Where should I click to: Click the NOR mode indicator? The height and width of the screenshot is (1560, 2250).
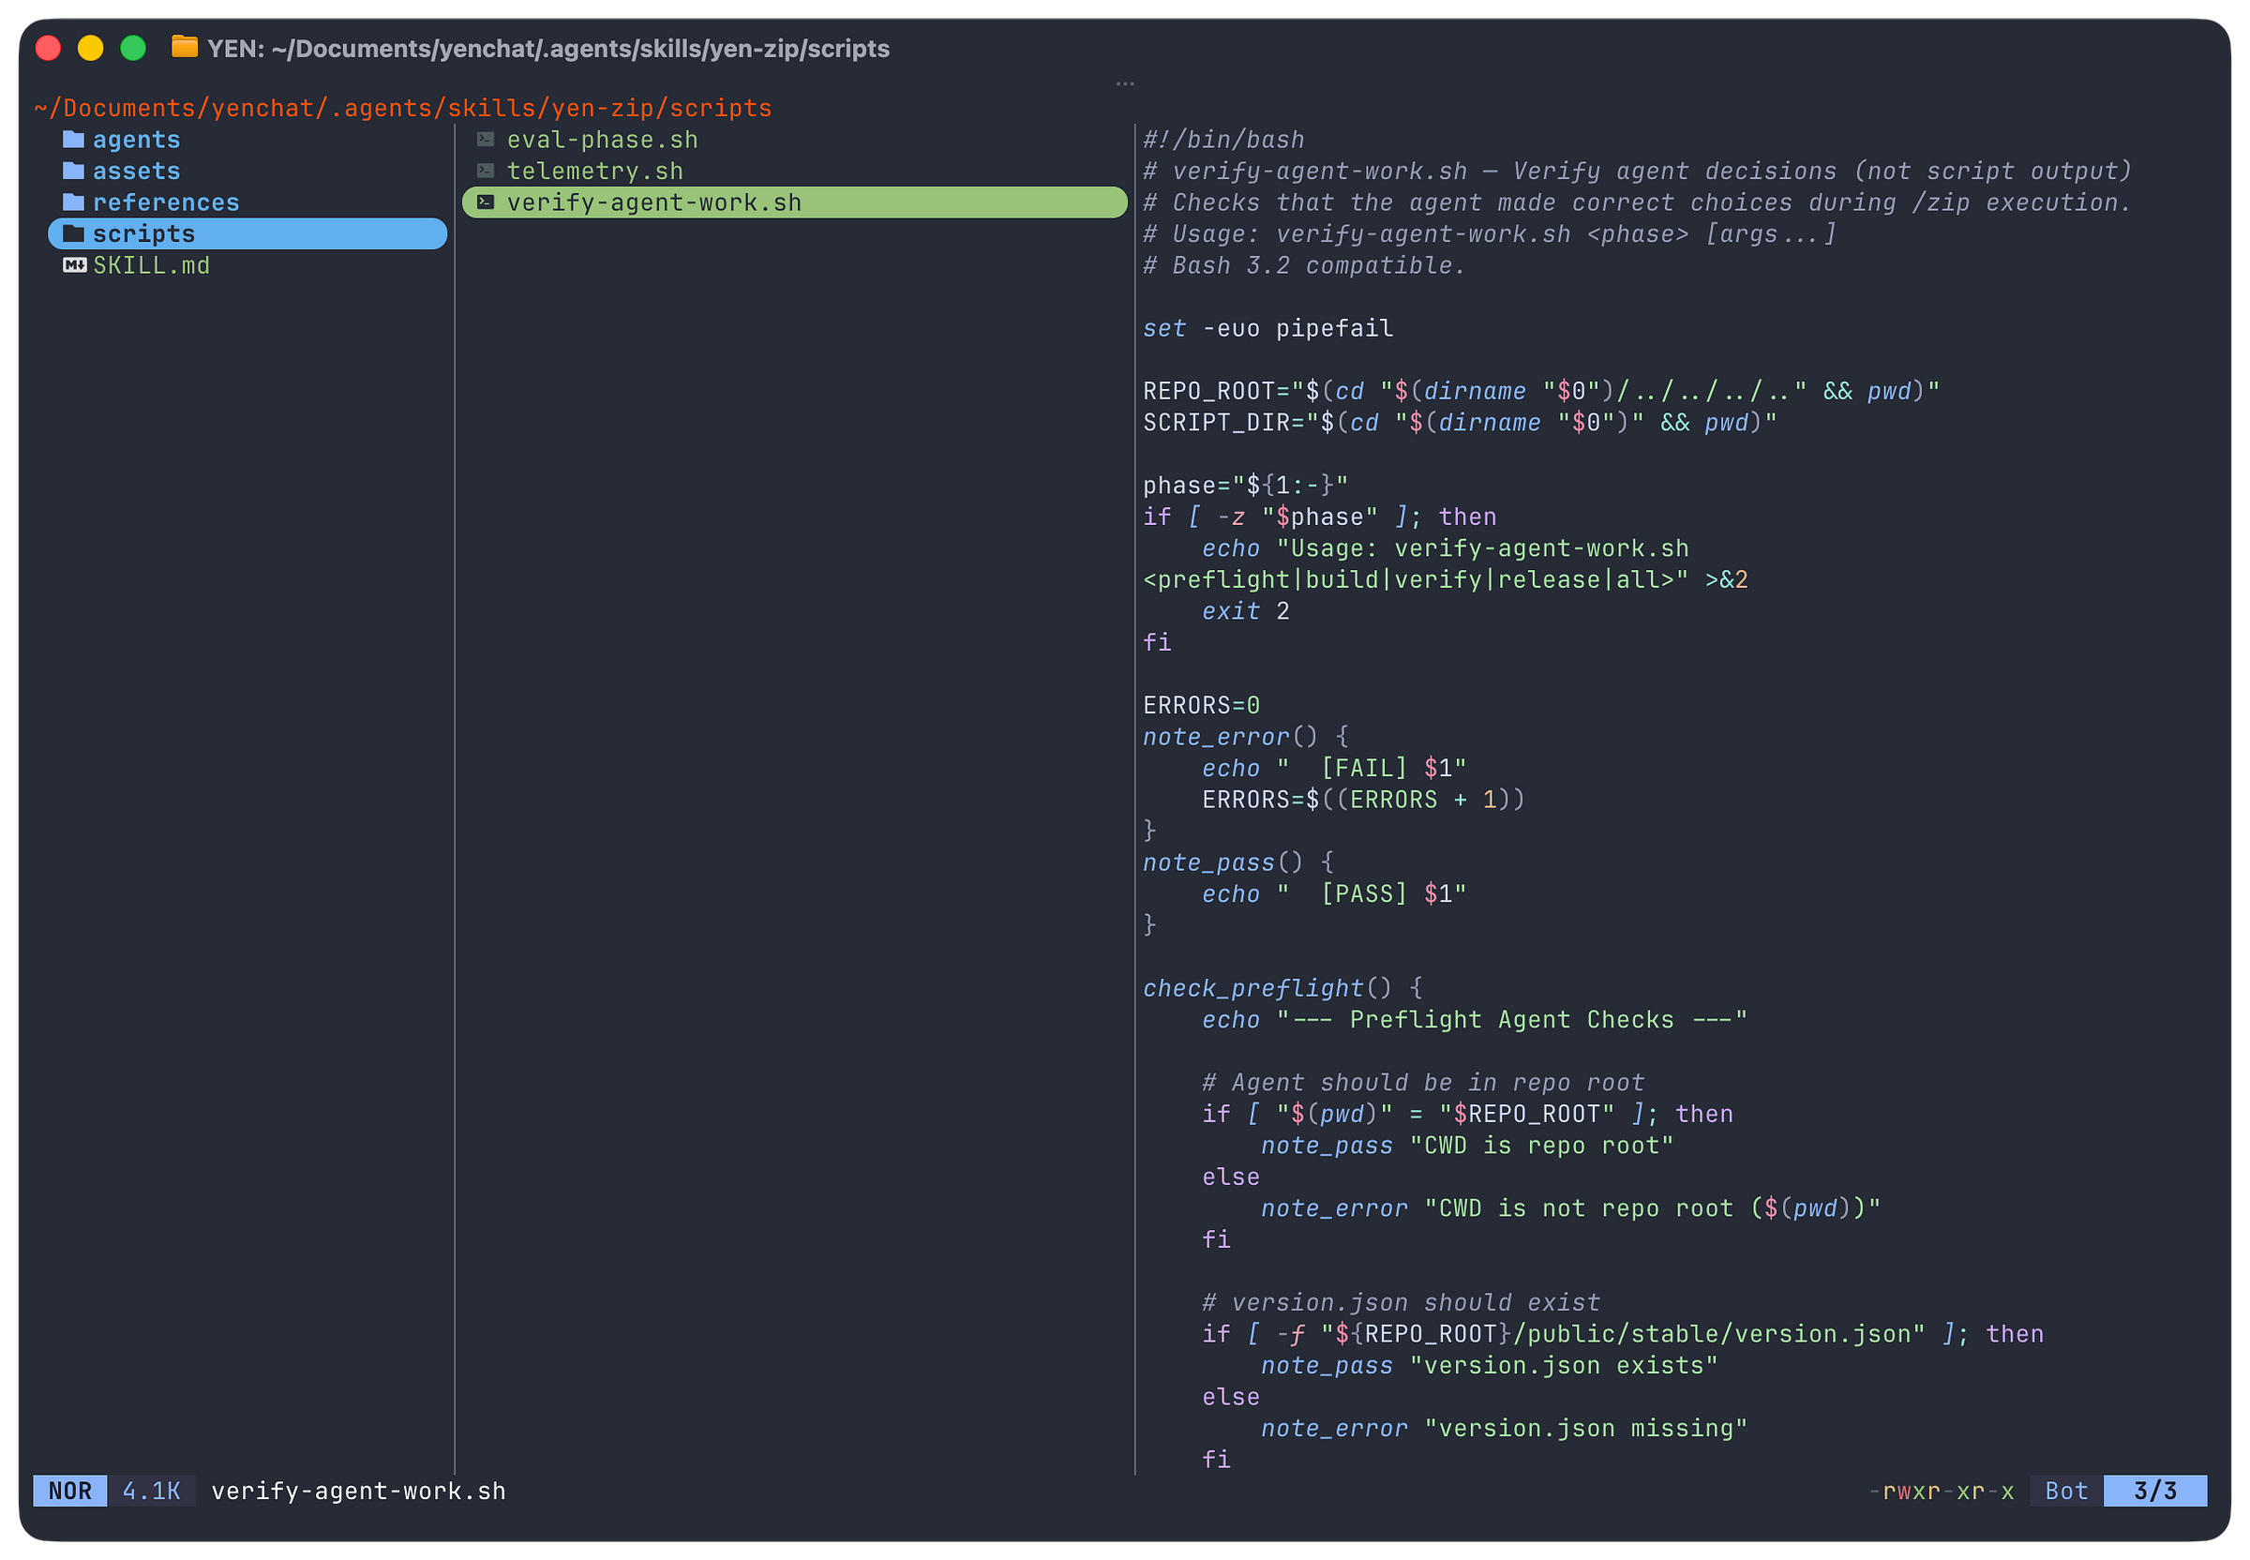70,1491
